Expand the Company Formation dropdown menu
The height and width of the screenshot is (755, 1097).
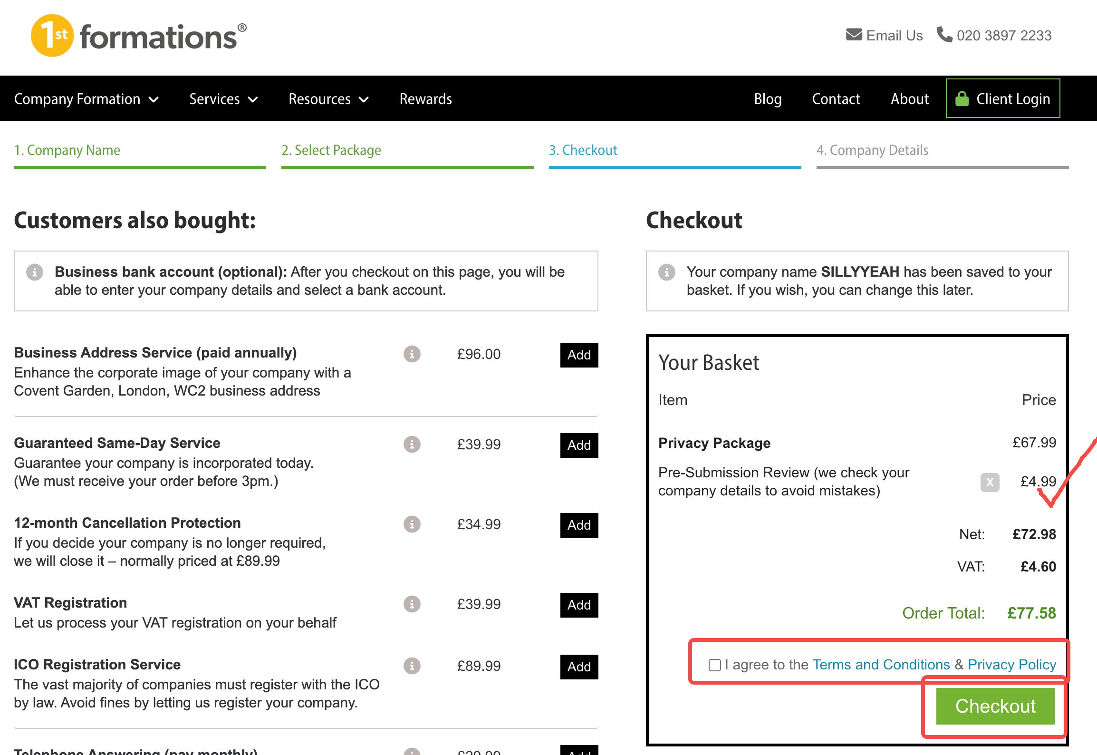click(86, 99)
